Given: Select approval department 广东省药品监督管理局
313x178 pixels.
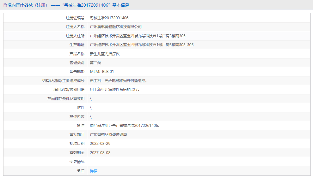Looking at the screenshot, I should click(108, 135).
